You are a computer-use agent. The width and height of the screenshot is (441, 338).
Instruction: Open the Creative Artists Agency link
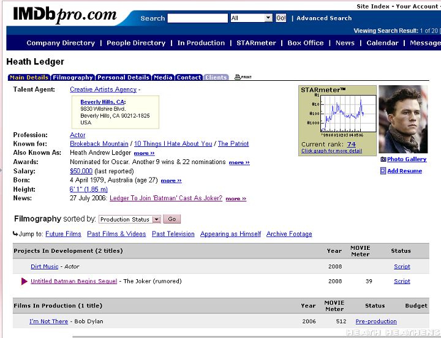tap(104, 89)
